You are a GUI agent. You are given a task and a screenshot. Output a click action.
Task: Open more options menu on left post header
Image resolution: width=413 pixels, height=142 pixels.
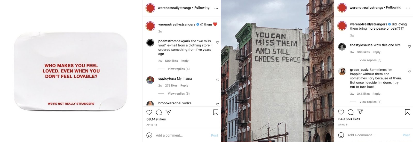pyautogui.click(x=216, y=8)
